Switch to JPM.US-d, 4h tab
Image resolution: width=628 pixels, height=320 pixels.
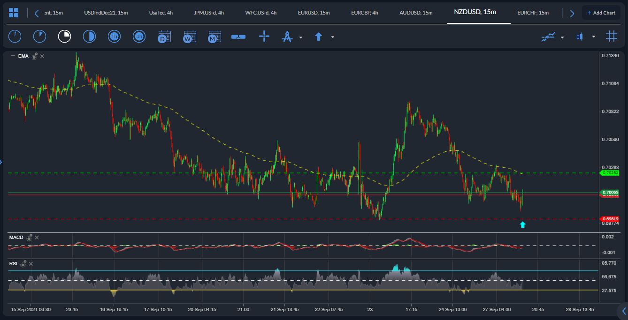(209, 13)
